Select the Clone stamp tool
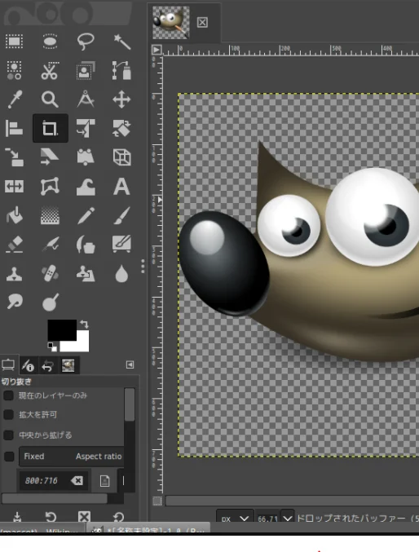The width and height of the screenshot is (419, 552). (14, 273)
